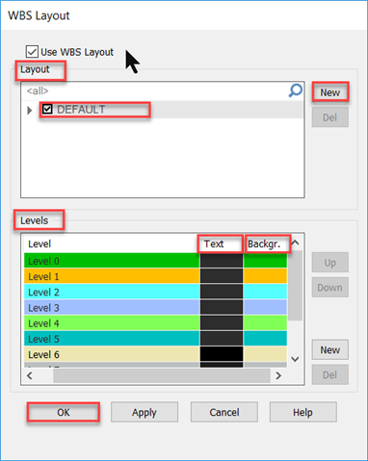Open Level 6 text color swatch

click(x=222, y=354)
